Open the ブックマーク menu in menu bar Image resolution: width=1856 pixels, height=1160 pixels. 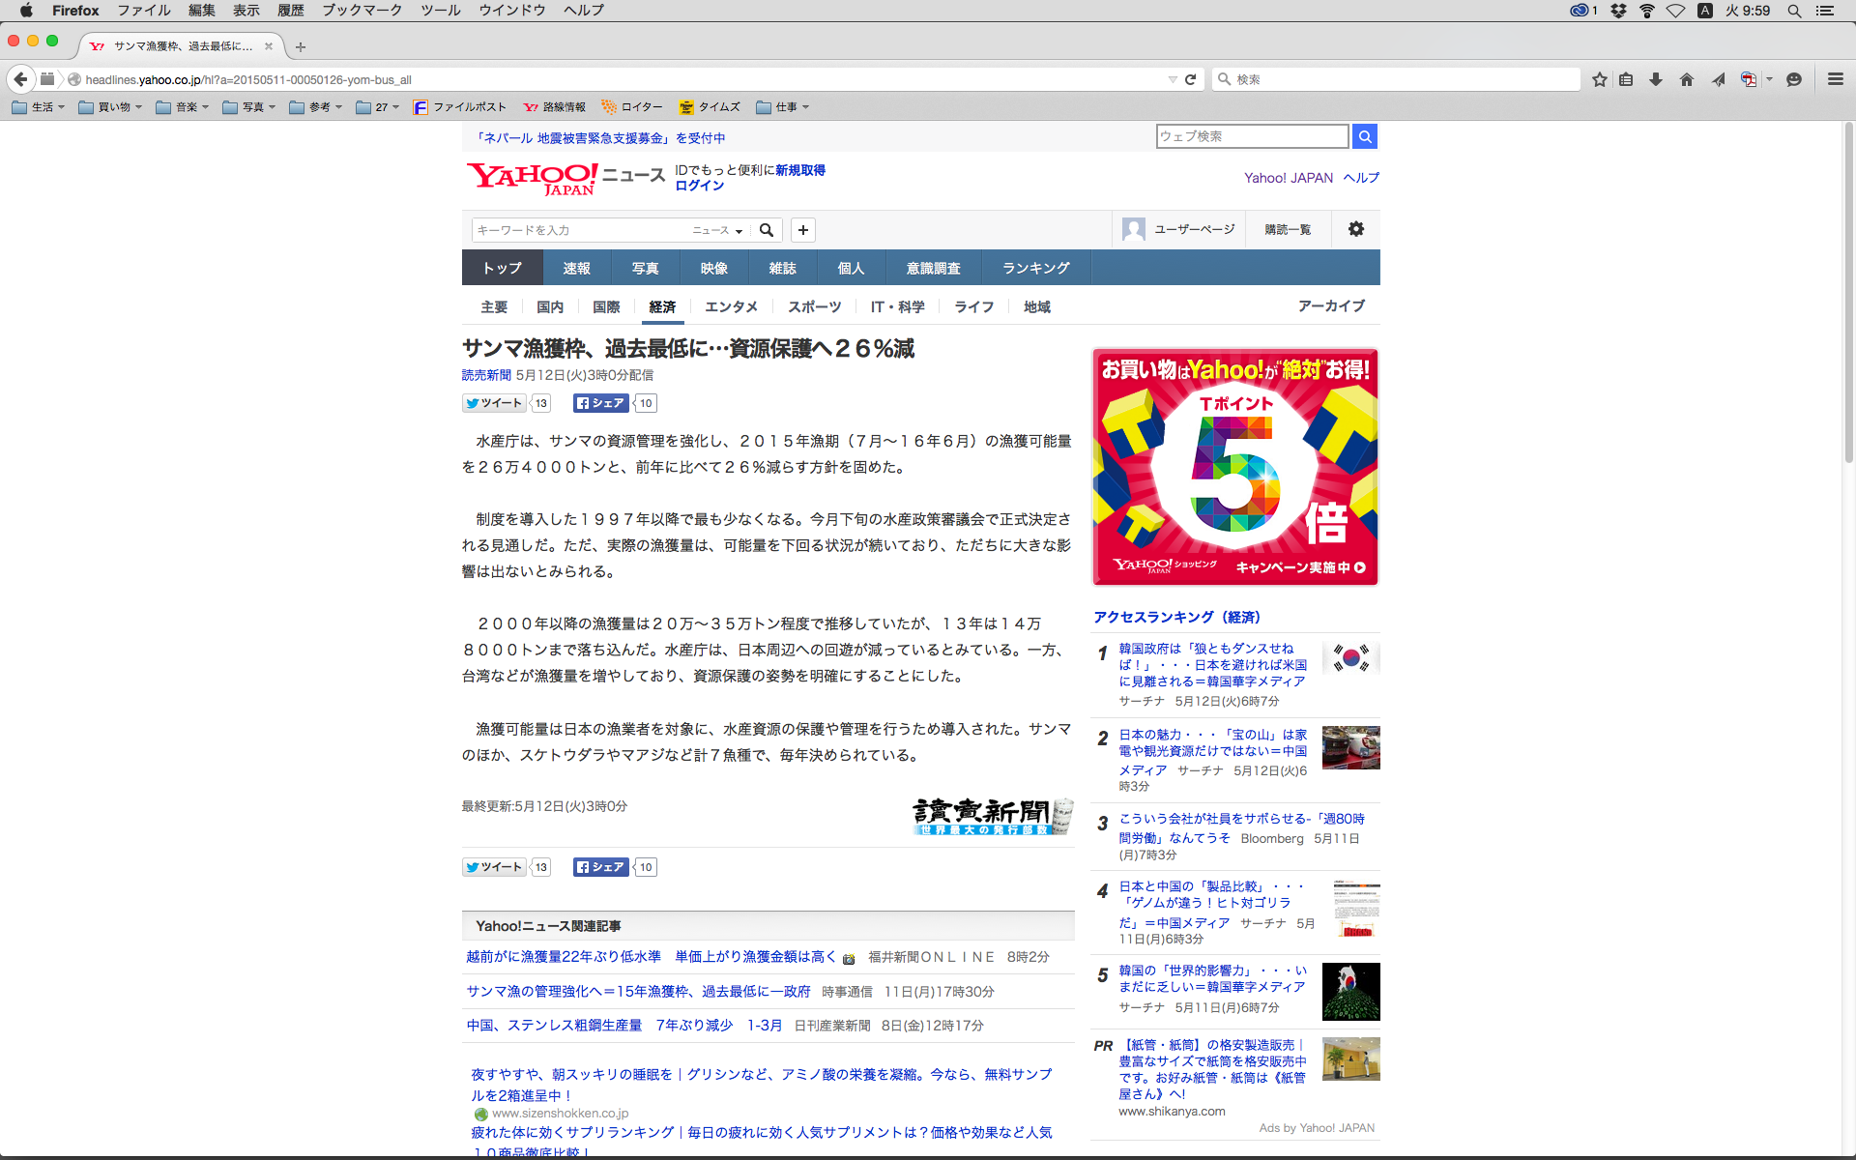pos(362,11)
